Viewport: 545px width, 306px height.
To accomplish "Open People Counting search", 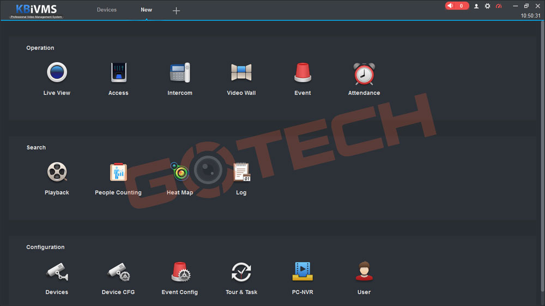I will point(118,172).
